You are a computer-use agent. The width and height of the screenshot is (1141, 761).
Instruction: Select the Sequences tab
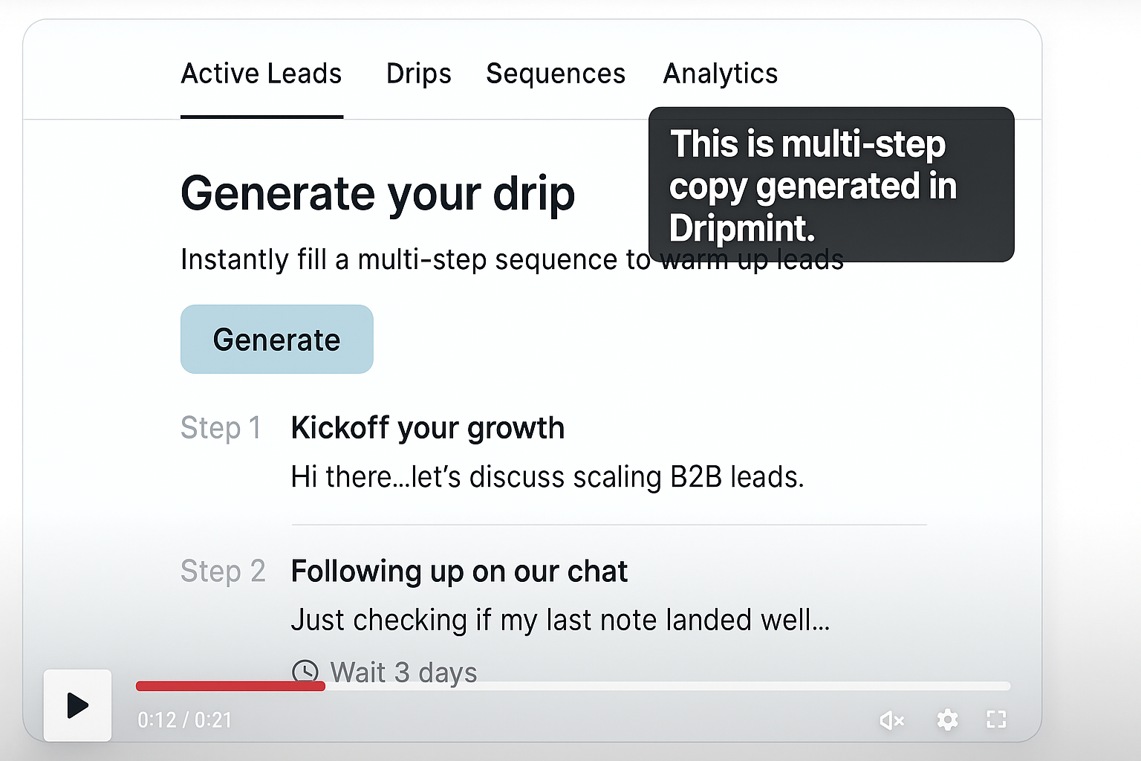pos(556,74)
